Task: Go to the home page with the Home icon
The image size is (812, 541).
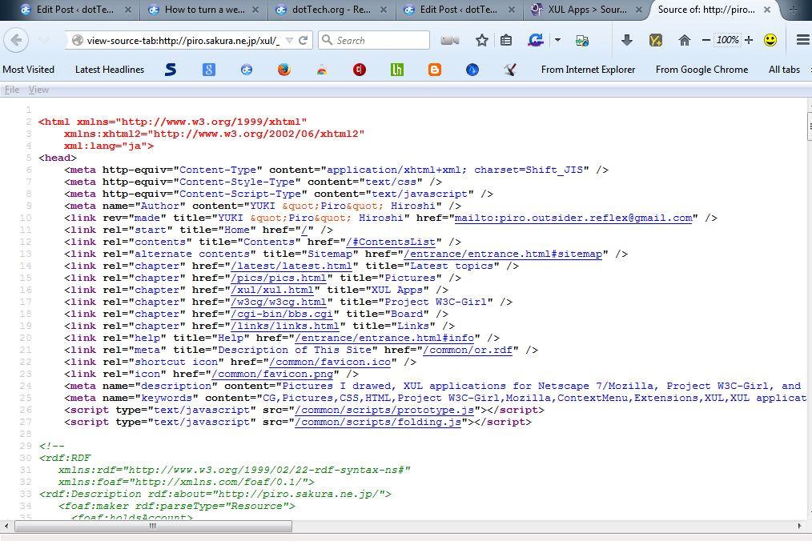Action: click(x=685, y=38)
